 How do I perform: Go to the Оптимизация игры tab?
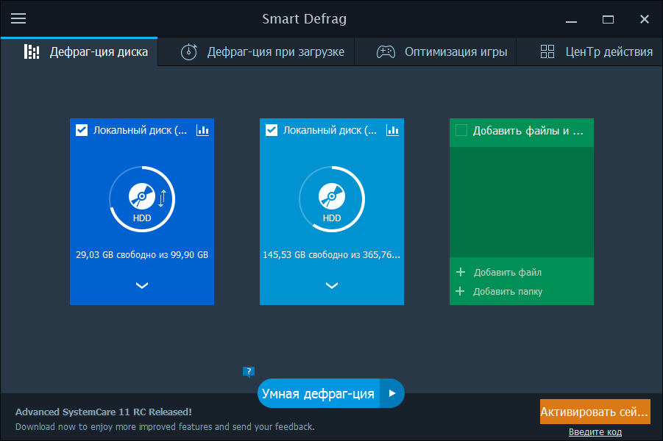435,52
